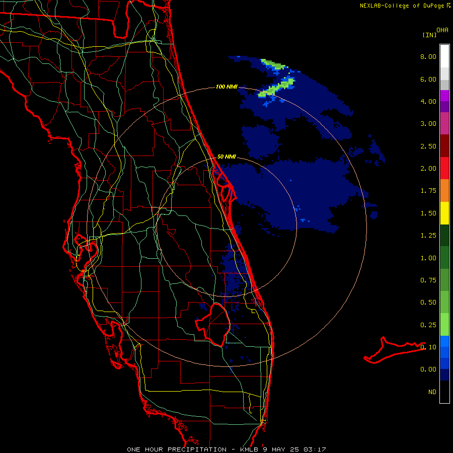
Task: Click the 50 NMI range ring label
Action: tap(226, 157)
